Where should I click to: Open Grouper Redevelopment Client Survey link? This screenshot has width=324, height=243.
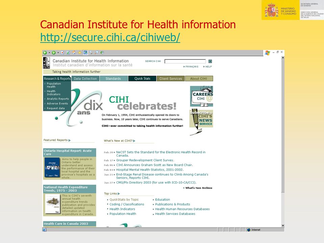(145, 160)
